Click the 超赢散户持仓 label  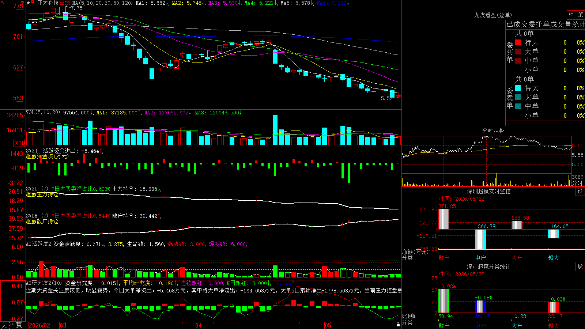point(42,222)
